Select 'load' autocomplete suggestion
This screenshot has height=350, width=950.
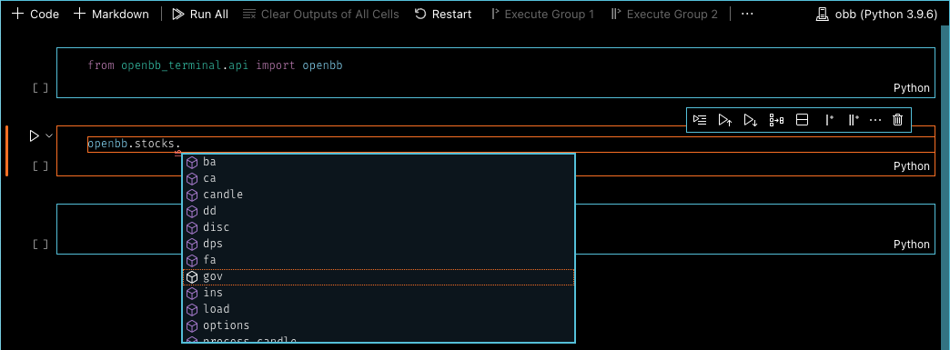(379, 309)
